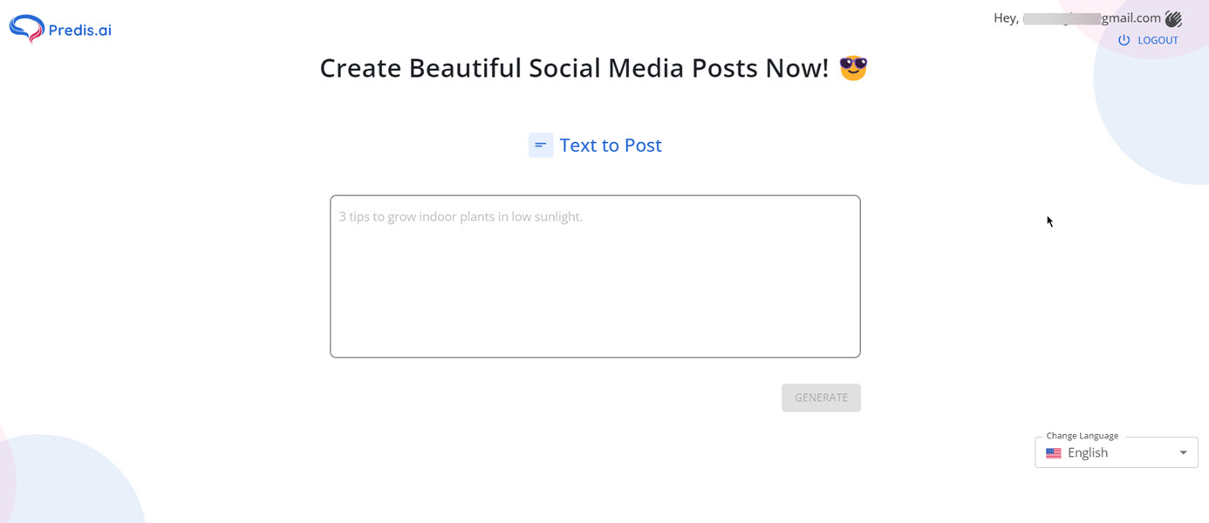Click the 'Create Beautiful Social Media Posts Now!' heading
Screen dimensions: 1209x523
tap(574, 68)
